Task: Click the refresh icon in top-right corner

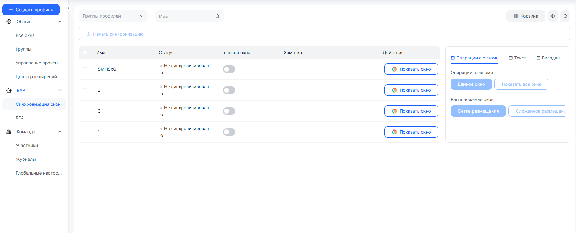Action: coord(565,16)
